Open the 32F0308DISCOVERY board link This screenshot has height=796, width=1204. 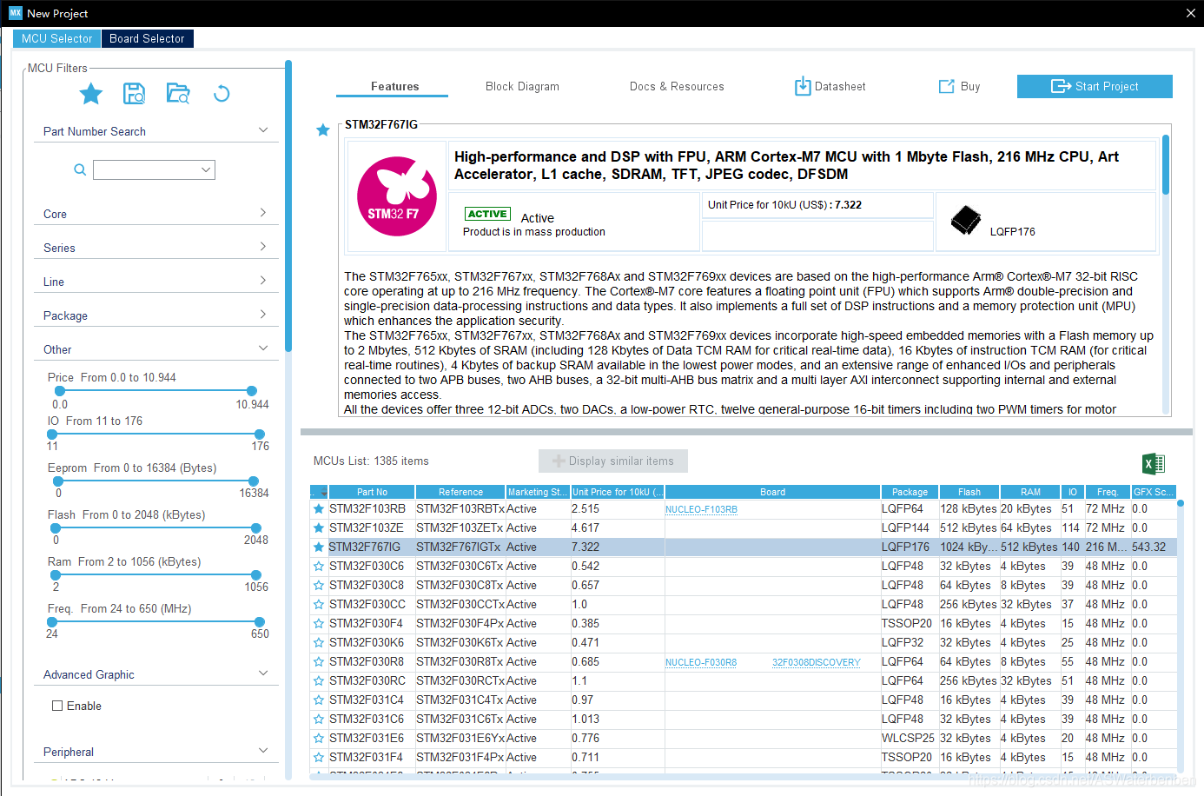click(817, 662)
